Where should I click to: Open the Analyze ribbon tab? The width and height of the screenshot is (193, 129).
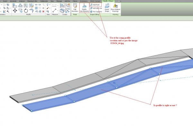click(x=22, y=1)
